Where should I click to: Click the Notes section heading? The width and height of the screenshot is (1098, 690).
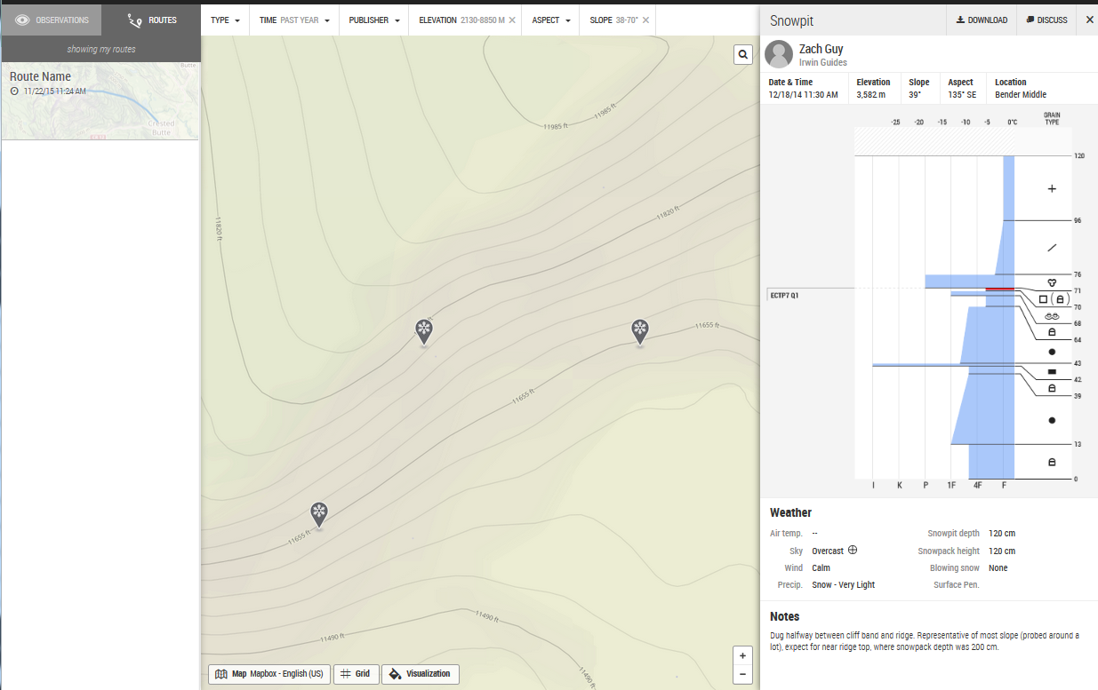pyautogui.click(x=784, y=616)
